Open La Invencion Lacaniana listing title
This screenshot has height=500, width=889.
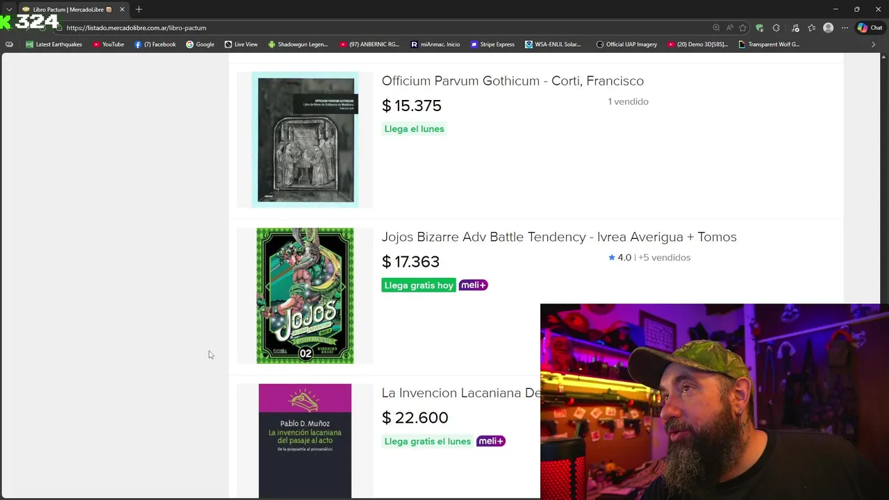461,393
